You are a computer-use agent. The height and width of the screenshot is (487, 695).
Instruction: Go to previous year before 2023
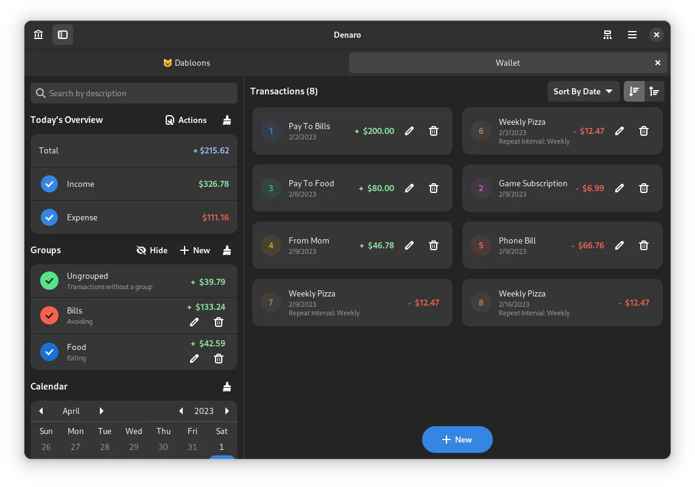[x=181, y=411]
